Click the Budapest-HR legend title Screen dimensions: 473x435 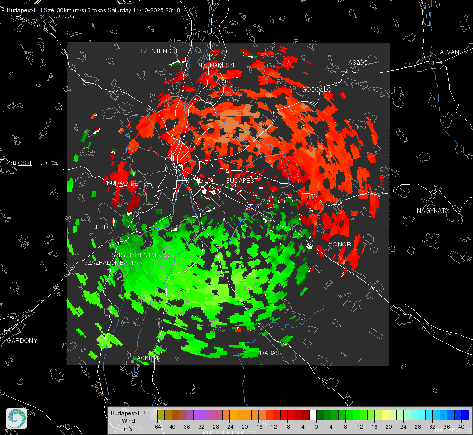[128, 413]
